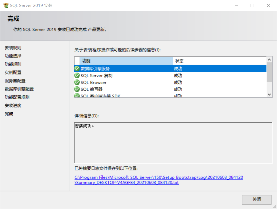Select the SQL Browser row

click(x=170, y=82)
